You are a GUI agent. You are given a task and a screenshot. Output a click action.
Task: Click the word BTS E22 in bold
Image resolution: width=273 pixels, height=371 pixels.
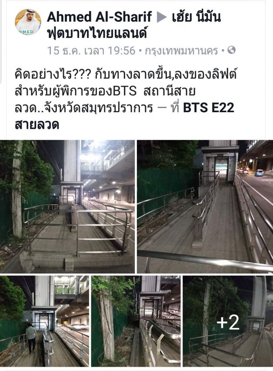[x=208, y=108]
